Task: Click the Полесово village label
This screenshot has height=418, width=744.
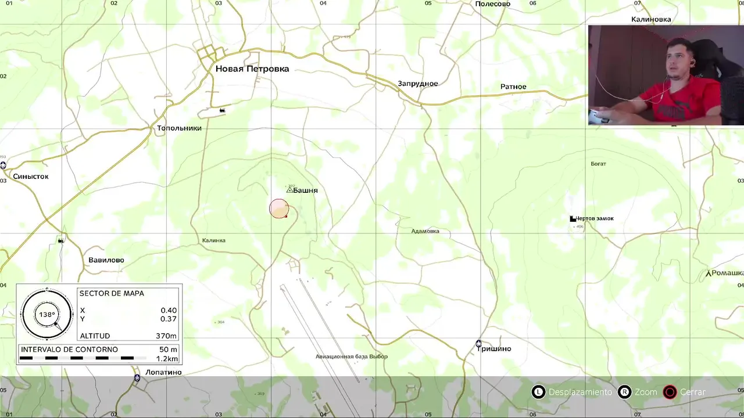Action: click(492, 4)
